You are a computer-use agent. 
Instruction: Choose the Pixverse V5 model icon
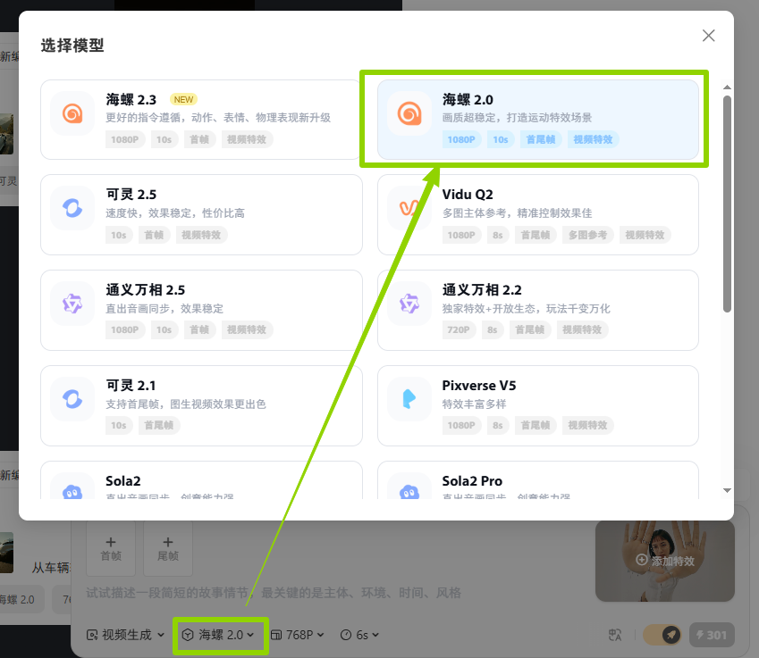coord(409,400)
